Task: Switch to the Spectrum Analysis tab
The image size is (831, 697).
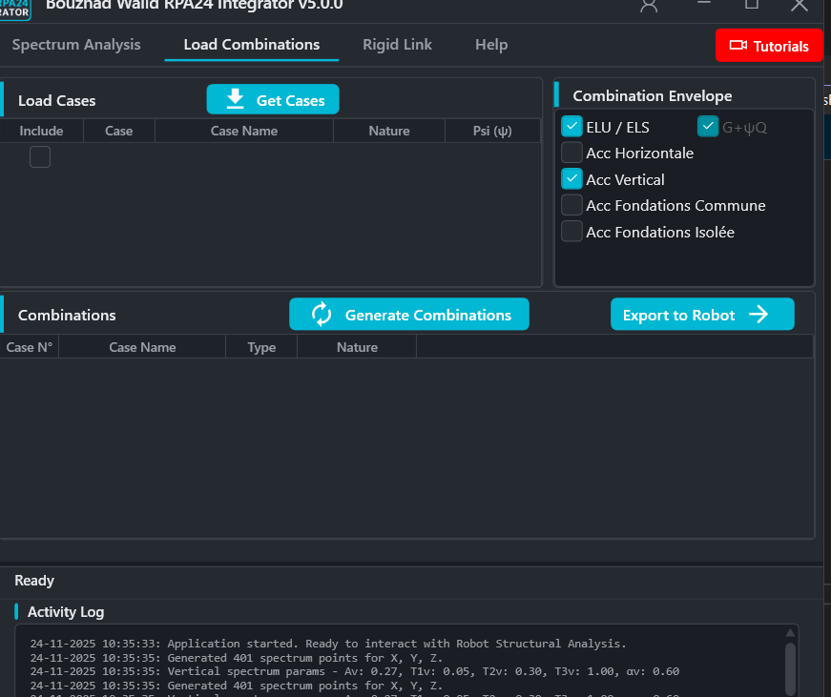Action: (x=75, y=44)
